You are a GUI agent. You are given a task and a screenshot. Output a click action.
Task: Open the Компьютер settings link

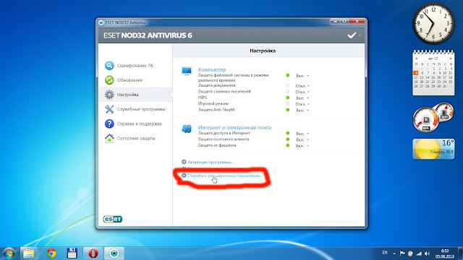click(x=212, y=69)
